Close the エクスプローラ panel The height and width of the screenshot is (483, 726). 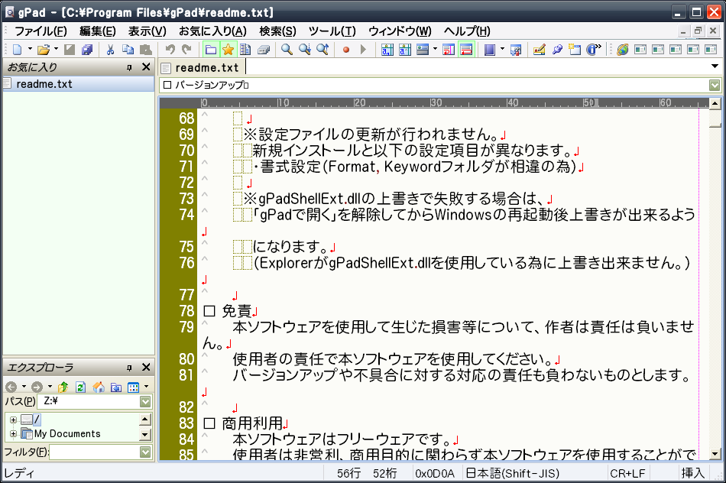[146, 368]
